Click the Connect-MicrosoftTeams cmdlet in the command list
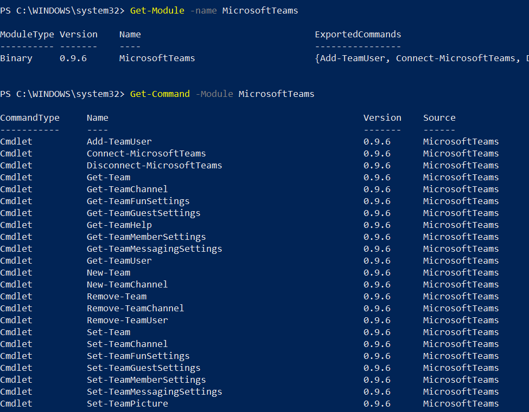Screen dimensions: 529x412 [146, 154]
